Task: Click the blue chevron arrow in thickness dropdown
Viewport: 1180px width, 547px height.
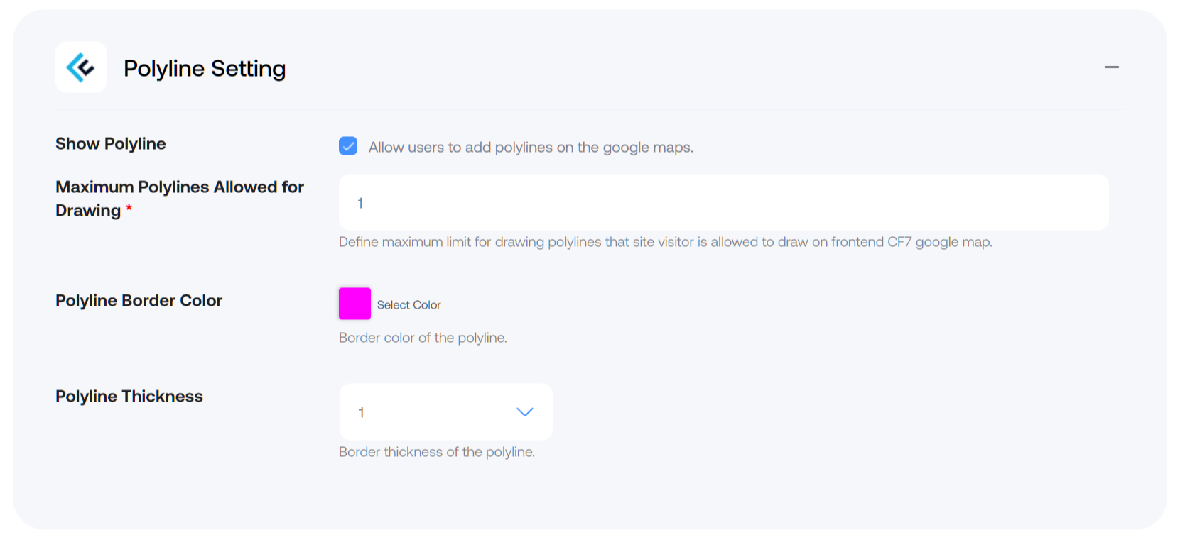Action: pos(524,412)
